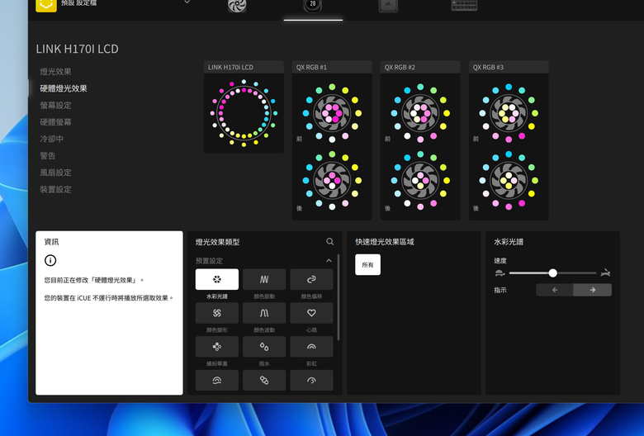Click the LINK H170i LCD panel header
The image size is (644, 436).
click(x=244, y=67)
